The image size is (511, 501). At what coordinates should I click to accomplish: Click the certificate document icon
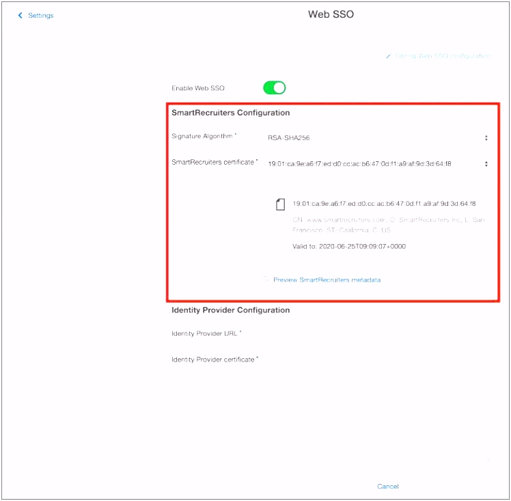tap(280, 204)
